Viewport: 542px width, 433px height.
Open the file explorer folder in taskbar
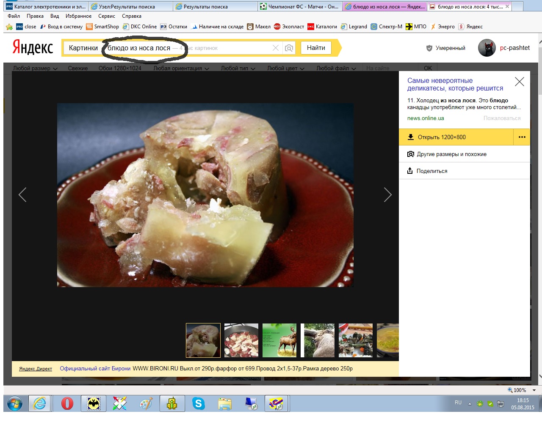(x=225, y=404)
